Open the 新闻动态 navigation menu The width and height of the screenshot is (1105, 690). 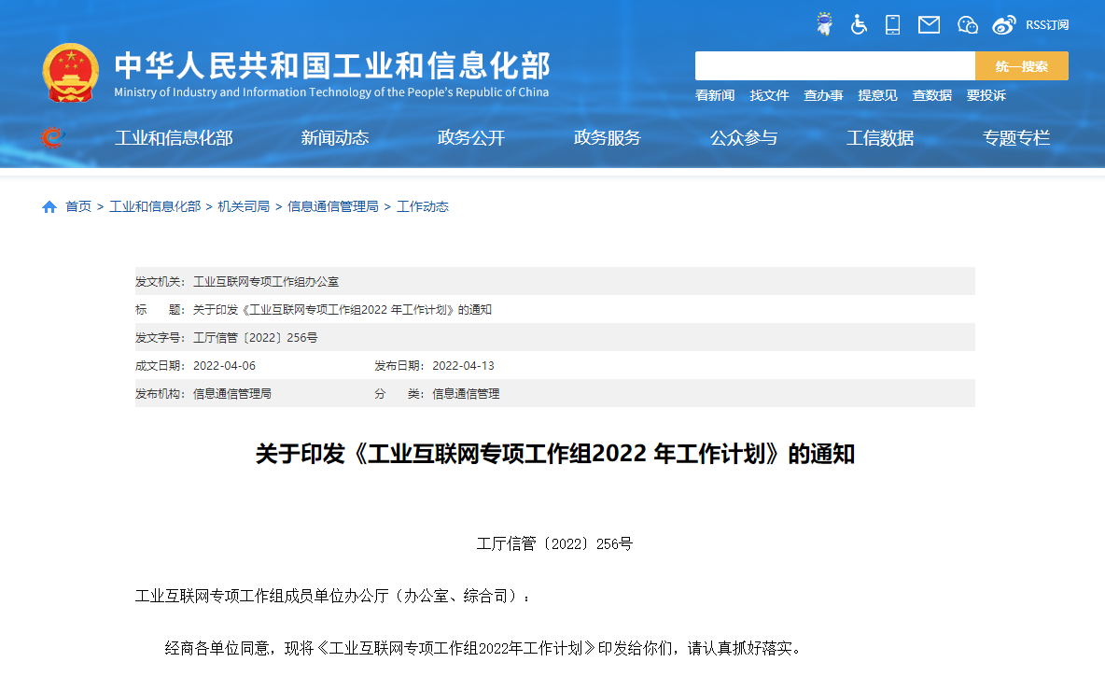[x=335, y=138]
